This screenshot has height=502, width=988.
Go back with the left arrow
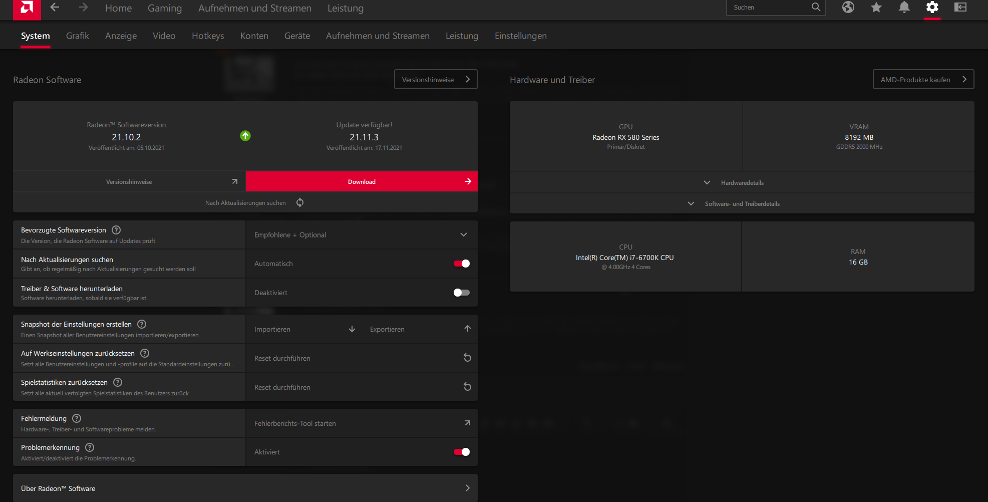point(55,8)
